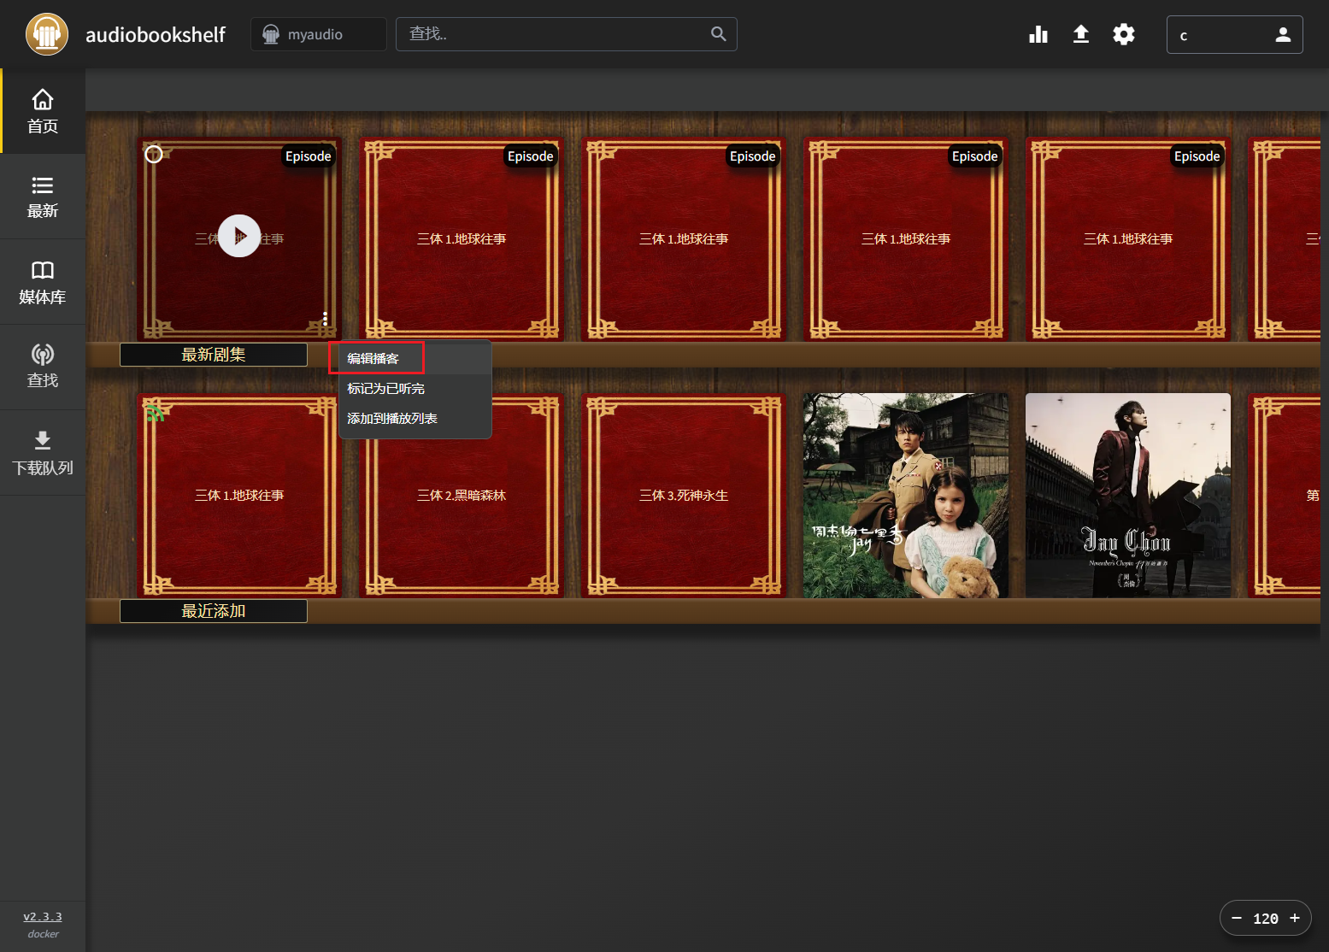Choose 编辑播客 from context menu
The height and width of the screenshot is (952, 1329).
point(415,359)
